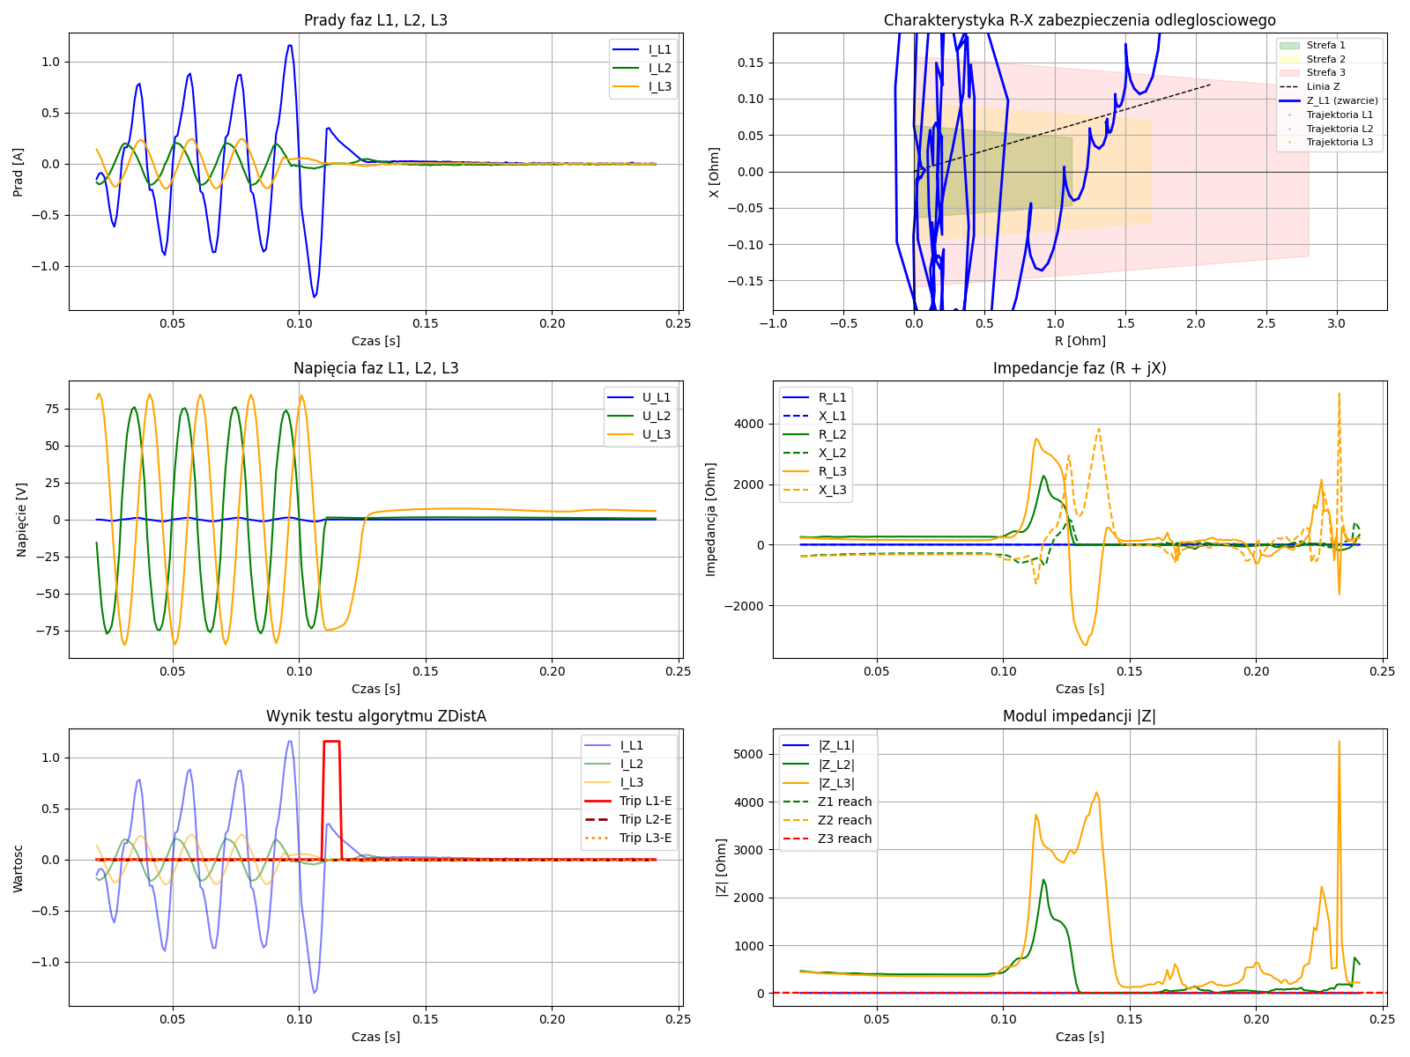
Task: Click the 'Prady faz L1, L2, L3' plot title
Action: [x=375, y=20]
